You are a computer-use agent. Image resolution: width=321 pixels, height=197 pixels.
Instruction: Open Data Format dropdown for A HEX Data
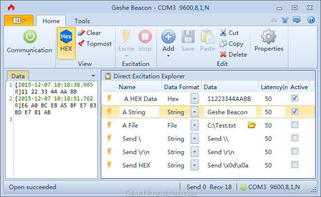coord(195,99)
